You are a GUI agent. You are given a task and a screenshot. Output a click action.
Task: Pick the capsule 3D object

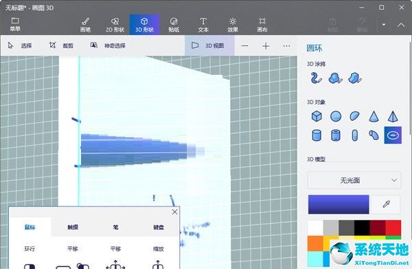[x=355, y=135]
